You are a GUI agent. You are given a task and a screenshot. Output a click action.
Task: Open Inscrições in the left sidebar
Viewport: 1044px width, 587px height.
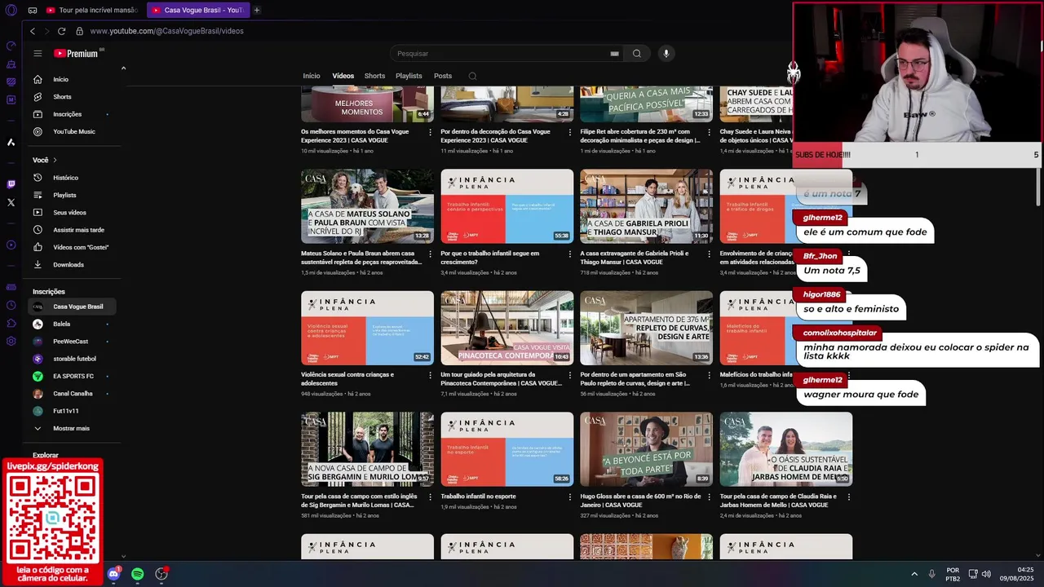click(72, 114)
